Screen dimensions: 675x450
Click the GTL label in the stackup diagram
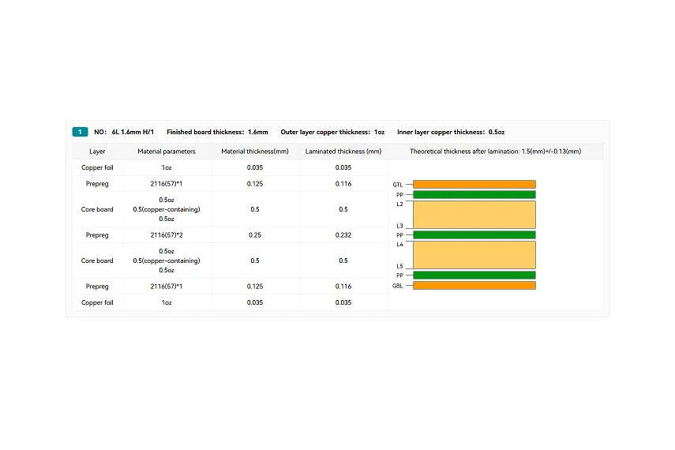pyautogui.click(x=398, y=185)
